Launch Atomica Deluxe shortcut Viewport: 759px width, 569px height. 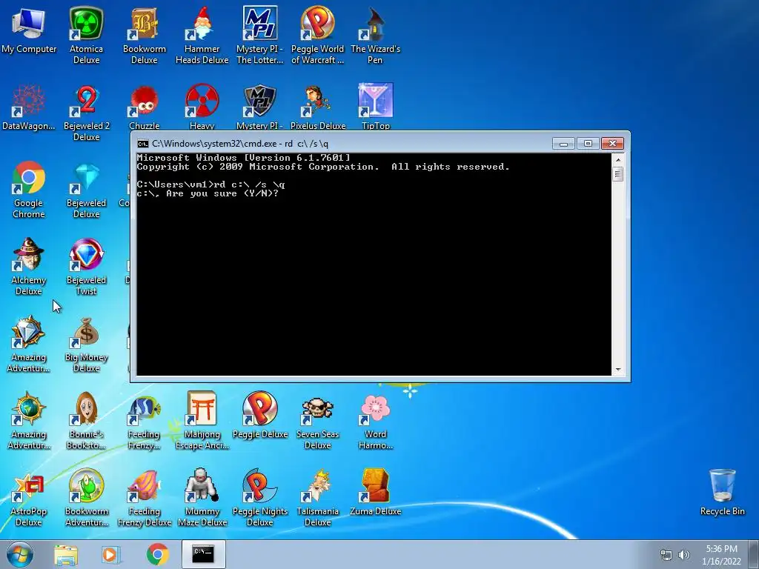(86, 35)
